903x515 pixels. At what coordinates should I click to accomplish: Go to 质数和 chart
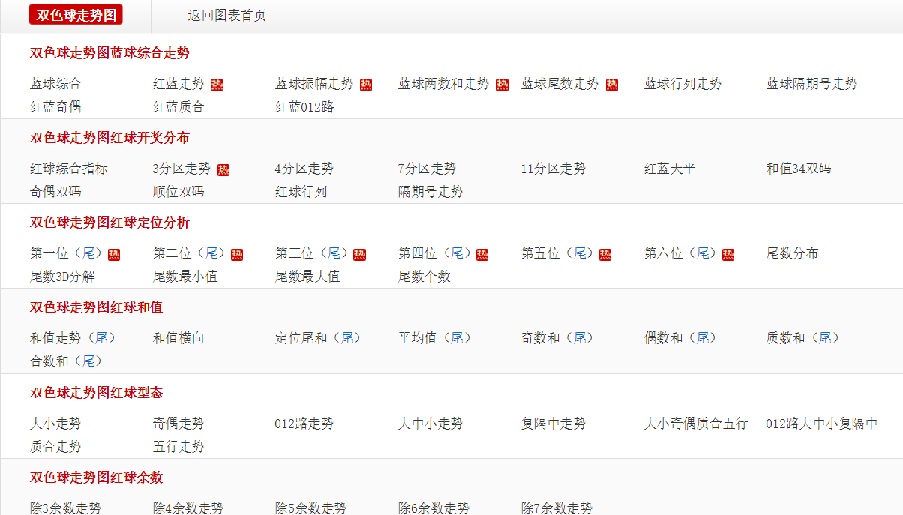pos(786,338)
